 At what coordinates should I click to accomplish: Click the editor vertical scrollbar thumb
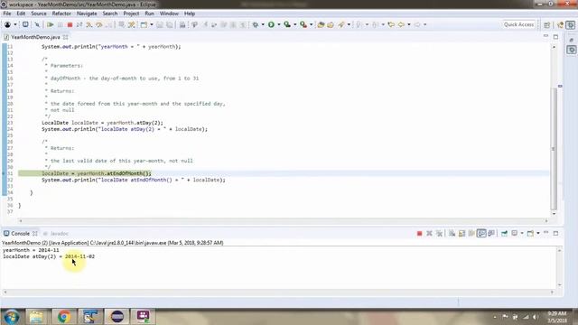(x=554, y=148)
